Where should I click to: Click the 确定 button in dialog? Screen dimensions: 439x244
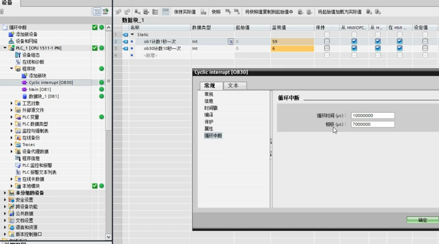coord(422,220)
